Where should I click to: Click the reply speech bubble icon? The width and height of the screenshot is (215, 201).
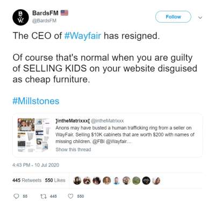tap(16, 196)
